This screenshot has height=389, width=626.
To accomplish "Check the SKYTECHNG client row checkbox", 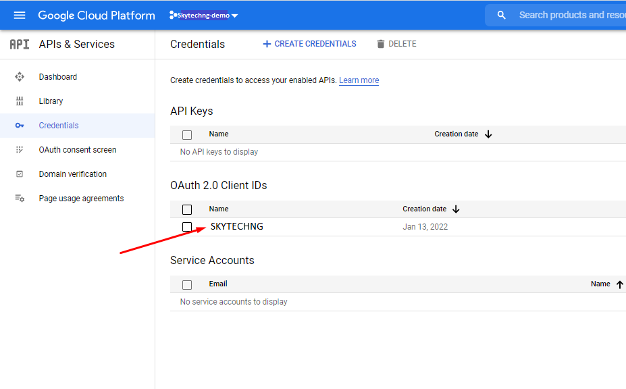I will (x=187, y=227).
